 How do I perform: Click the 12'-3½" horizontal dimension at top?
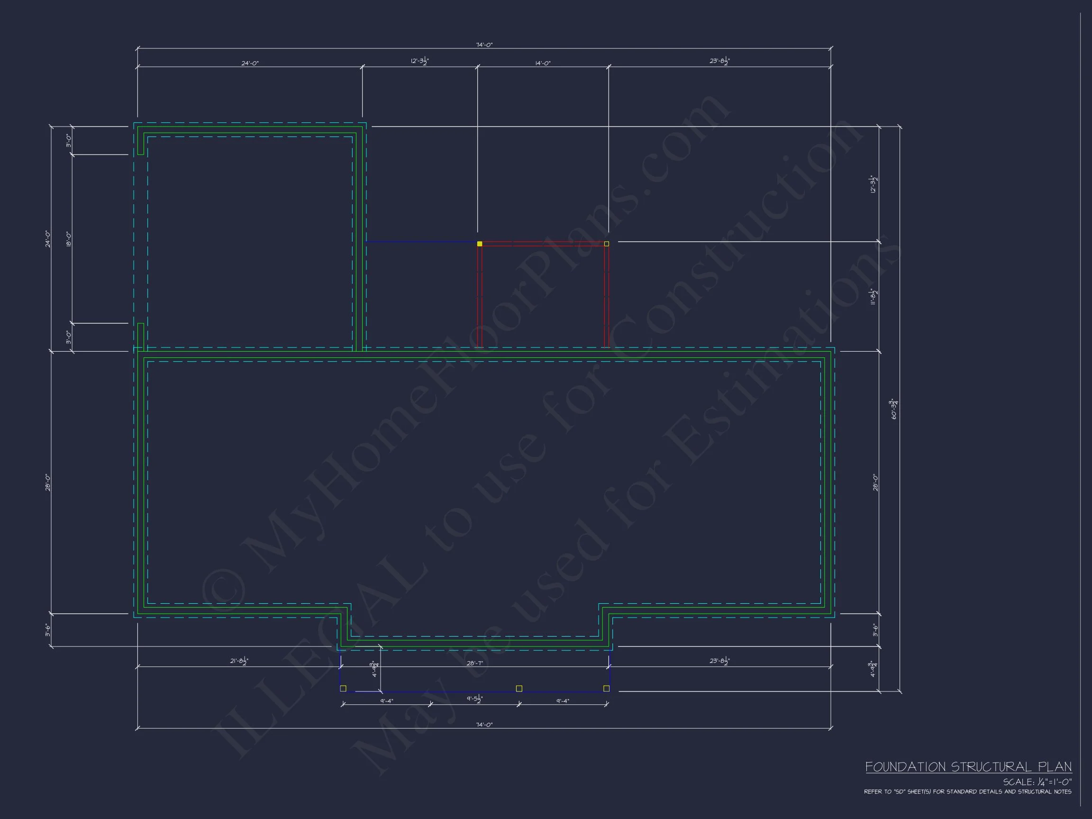(419, 61)
